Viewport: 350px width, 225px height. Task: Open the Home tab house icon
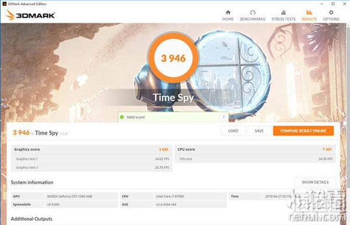tap(228, 12)
